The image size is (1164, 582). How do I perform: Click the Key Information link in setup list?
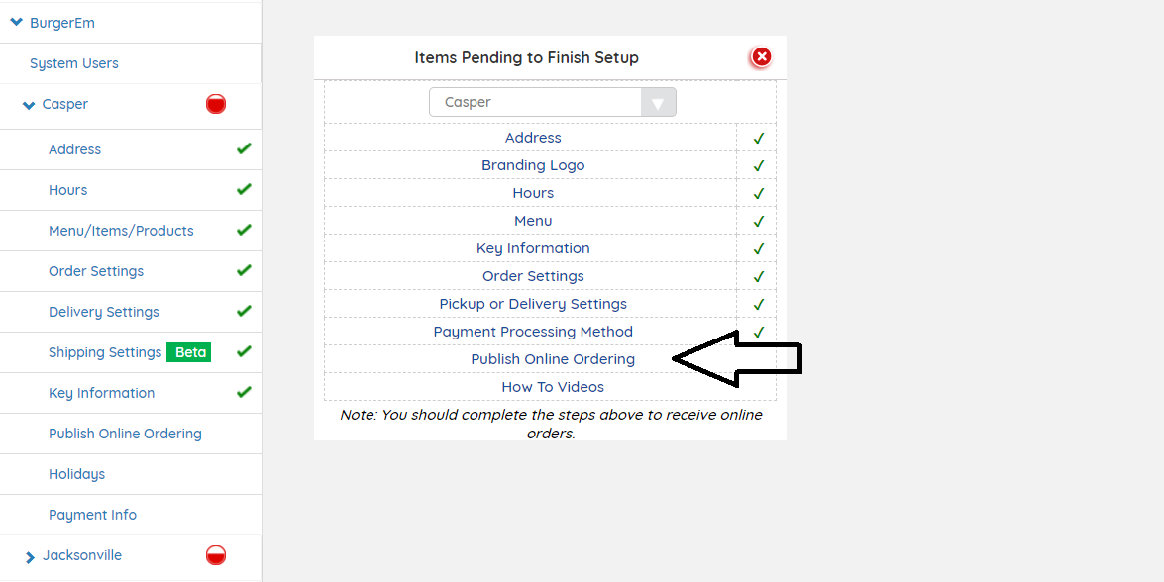pos(533,248)
